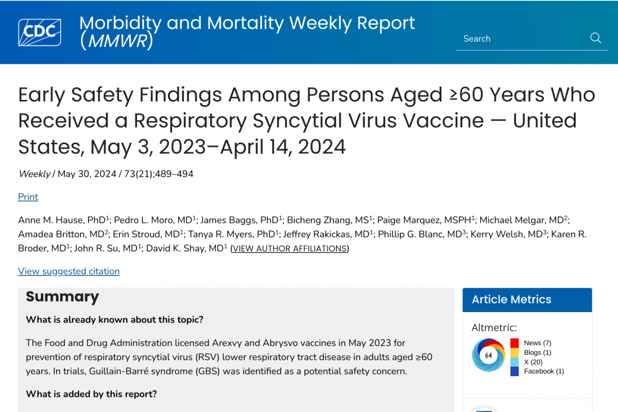618x412 pixels.
Task: Expand View suggested citation
Action: click(69, 271)
